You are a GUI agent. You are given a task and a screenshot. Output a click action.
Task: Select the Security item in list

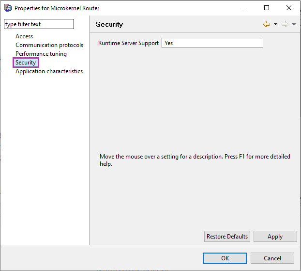click(x=26, y=63)
